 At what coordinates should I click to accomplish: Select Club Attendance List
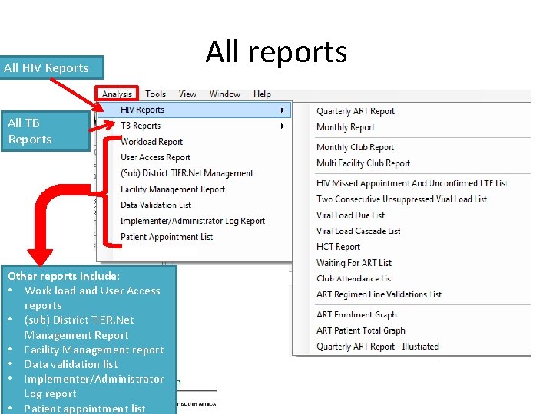point(355,278)
